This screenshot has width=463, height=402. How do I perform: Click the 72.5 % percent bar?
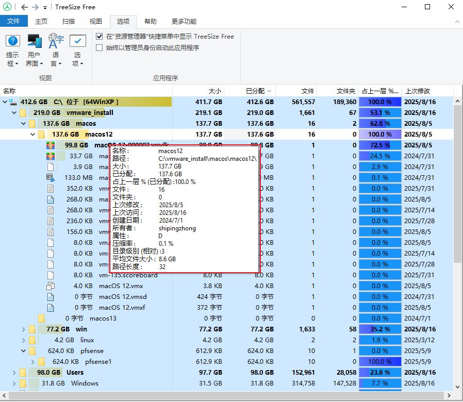click(x=380, y=145)
